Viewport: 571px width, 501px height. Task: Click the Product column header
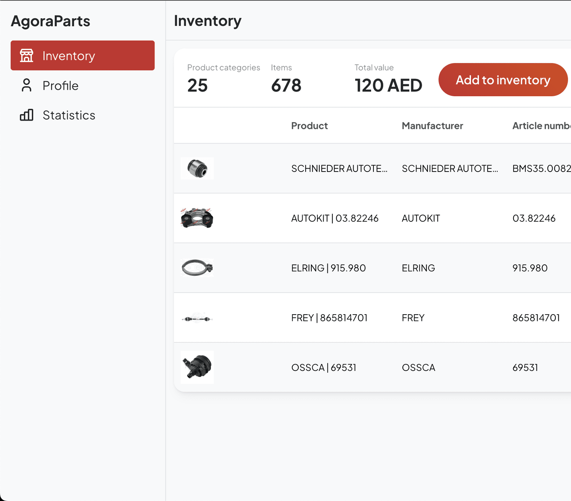point(309,126)
